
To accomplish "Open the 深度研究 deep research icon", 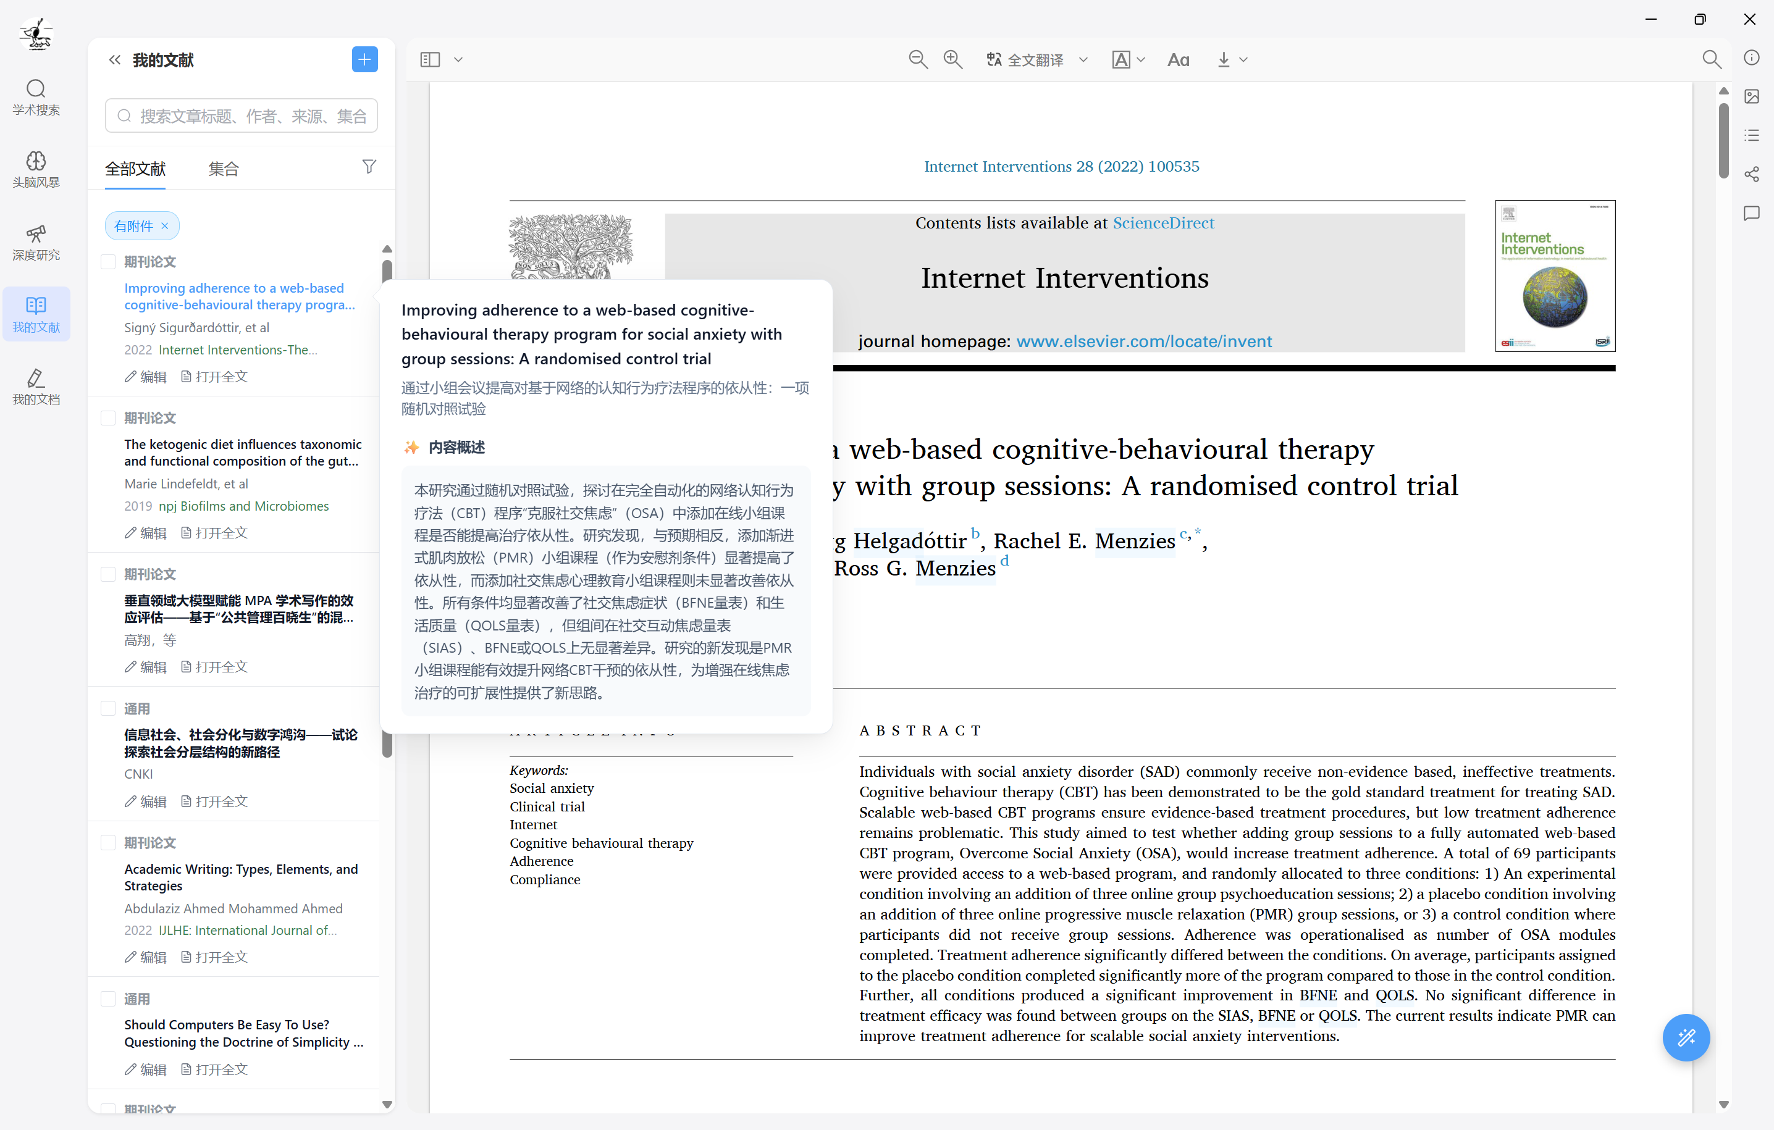I will pos(35,241).
